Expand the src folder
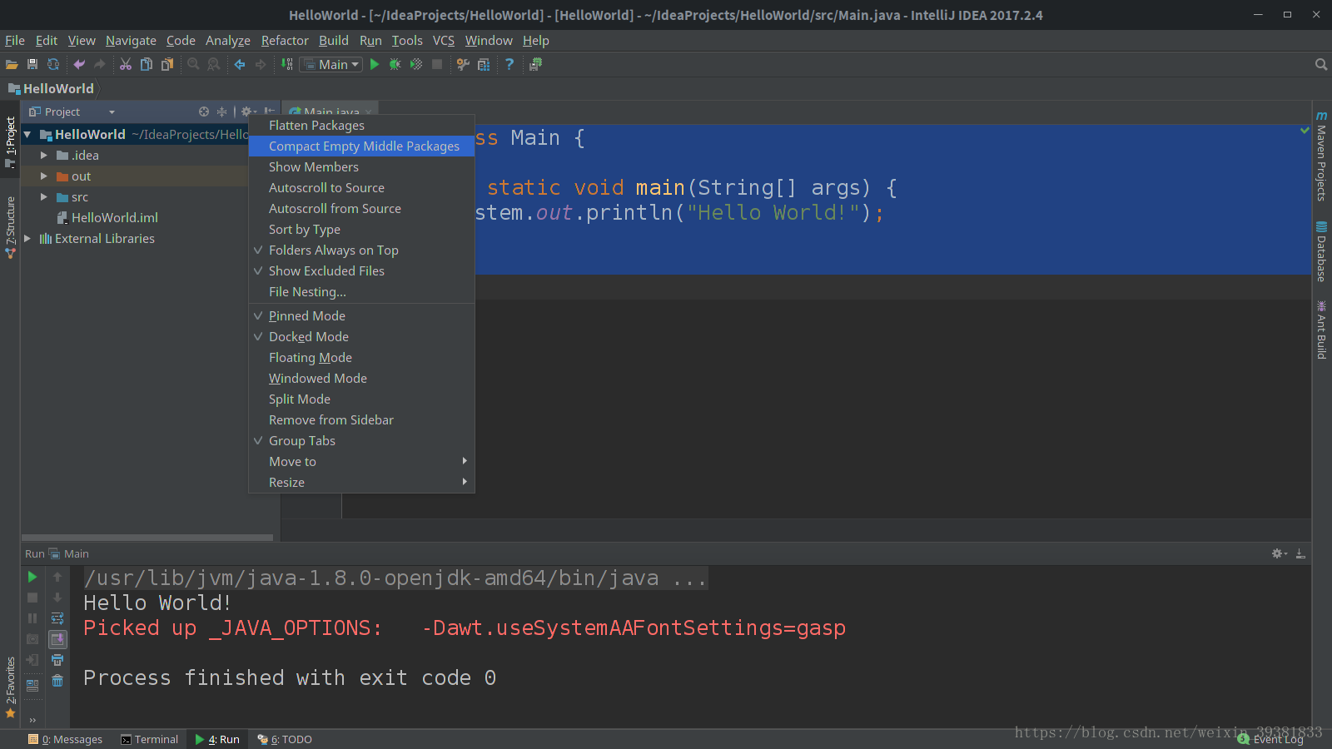The height and width of the screenshot is (749, 1332). pos(44,196)
